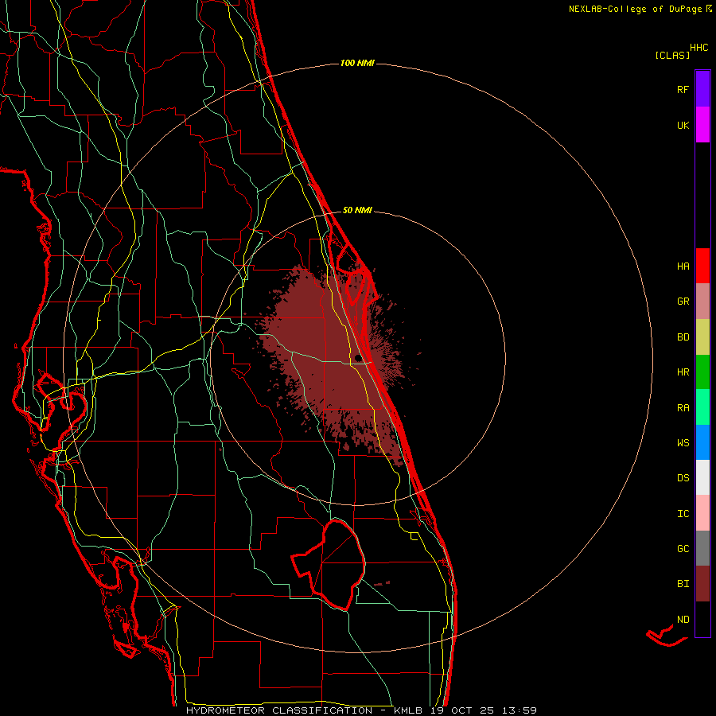
Task: Click the ND legend label
Action: (x=683, y=620)
